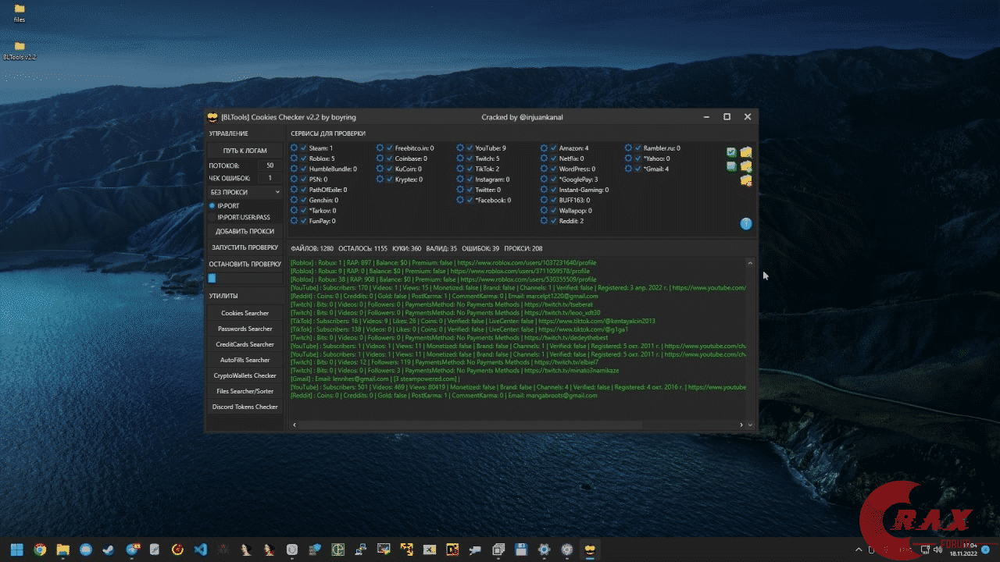Open the CryptoWallets Checker utility
This screenshot has width=1000, height=562.
pyautogui.click(x=245, y=375)
